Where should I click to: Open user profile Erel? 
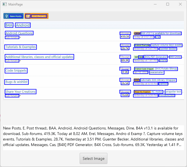point(158,37)
